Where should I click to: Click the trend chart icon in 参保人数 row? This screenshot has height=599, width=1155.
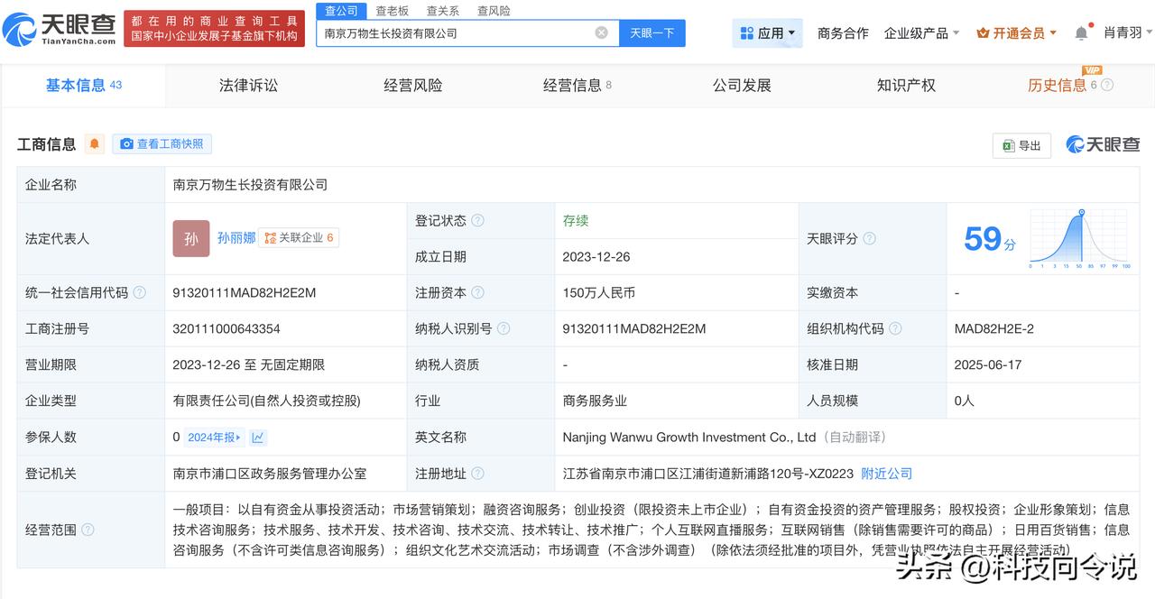[x=258, y=438]
